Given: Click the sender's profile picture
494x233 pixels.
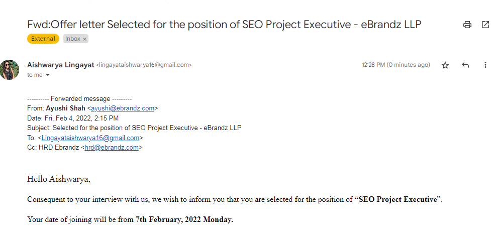Looking at the screenshot, I should tap(10, 70).
